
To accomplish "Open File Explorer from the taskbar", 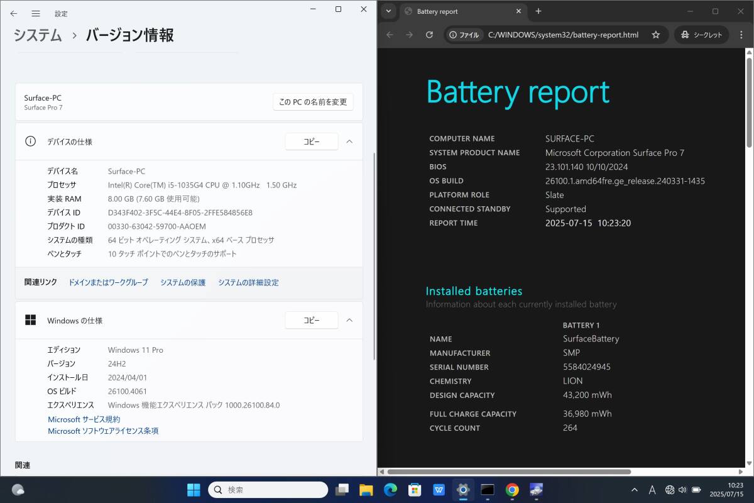I will 366,490.
